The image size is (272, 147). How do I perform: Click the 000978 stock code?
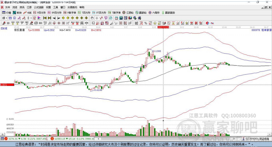click(x=256, y=30)
